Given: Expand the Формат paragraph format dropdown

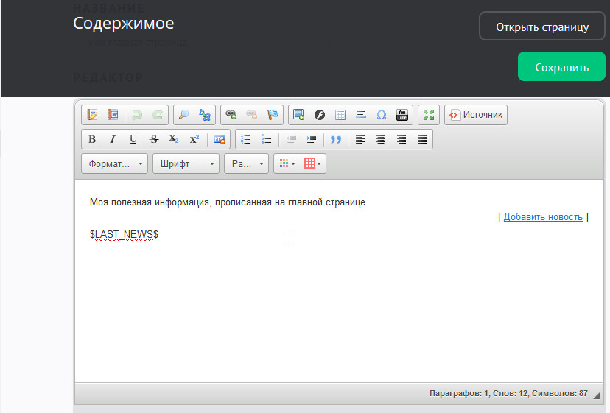Looking at the screenshot, I should pyautogui.click(x=115, y=163).
